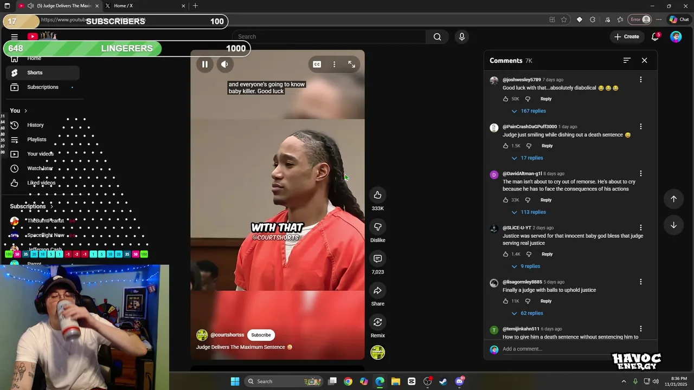Open options menu for joshwesley5789's comment
Viewport: 694px width, 390px height.
pyautogui.click(x=641, y=80)
